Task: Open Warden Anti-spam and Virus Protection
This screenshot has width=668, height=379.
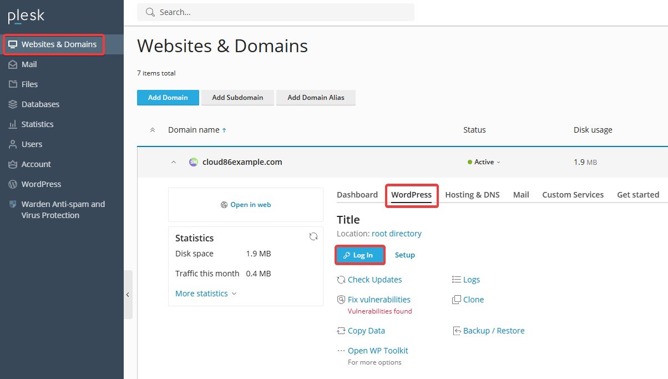Action: pyautogui.click(x=63, y=210)
